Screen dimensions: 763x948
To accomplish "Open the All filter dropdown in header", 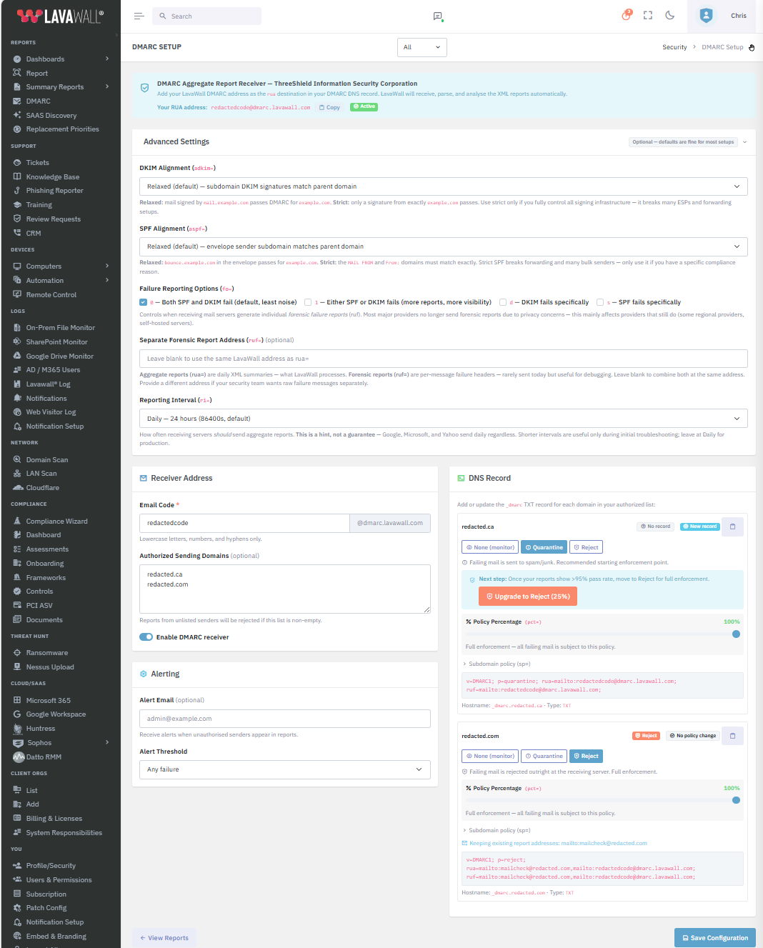I will 422,47.
